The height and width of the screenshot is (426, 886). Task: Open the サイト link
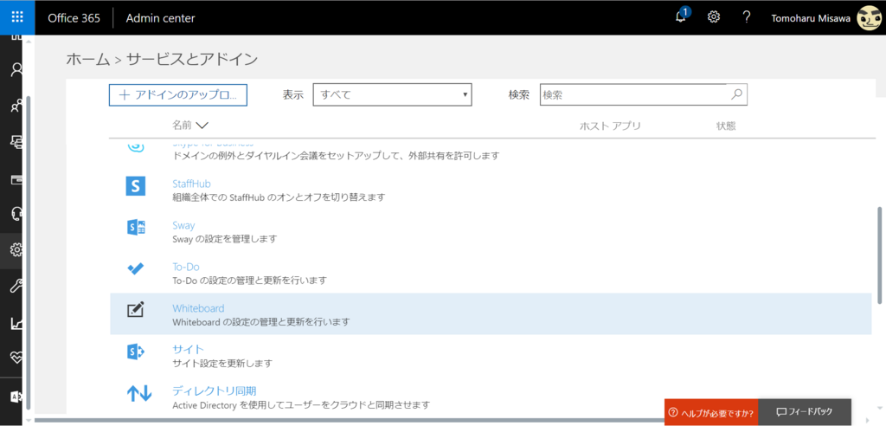[x=188, y=349]
